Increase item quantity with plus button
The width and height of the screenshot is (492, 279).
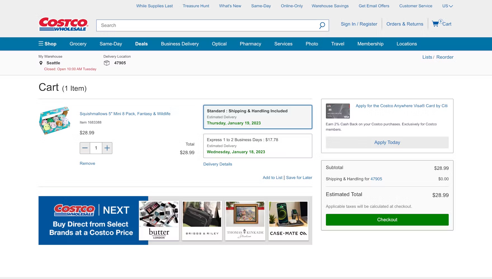click(107, 148)
